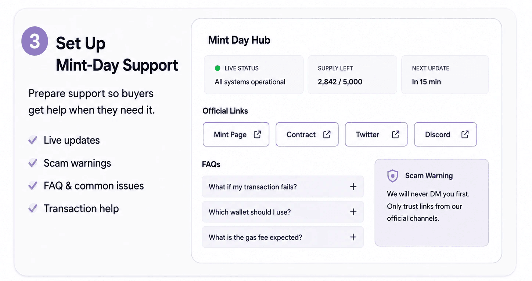Click the plus icon beside gas fee question
Viewport: 532px width, 281px height.
coord(353,237)
